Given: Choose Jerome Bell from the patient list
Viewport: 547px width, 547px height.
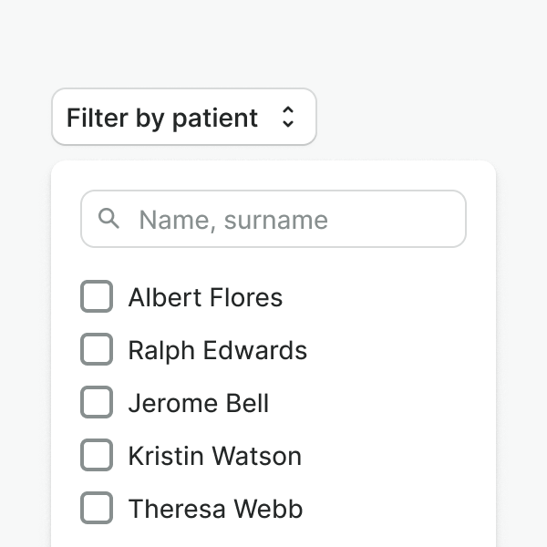Looking at the screenshot, I should [198, 403].
